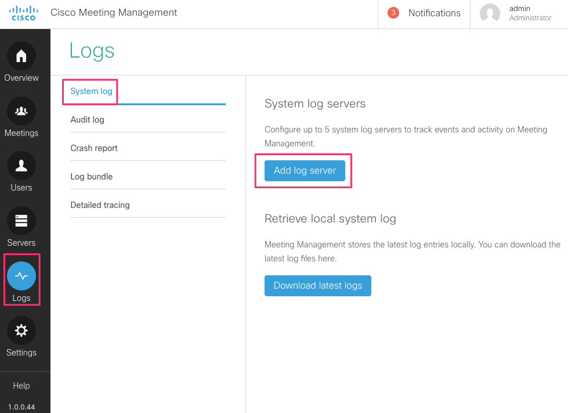Open the Help link in sidebar
Image resolution: width=568 pixels, height=413 pixels.
tap(21, 386)
